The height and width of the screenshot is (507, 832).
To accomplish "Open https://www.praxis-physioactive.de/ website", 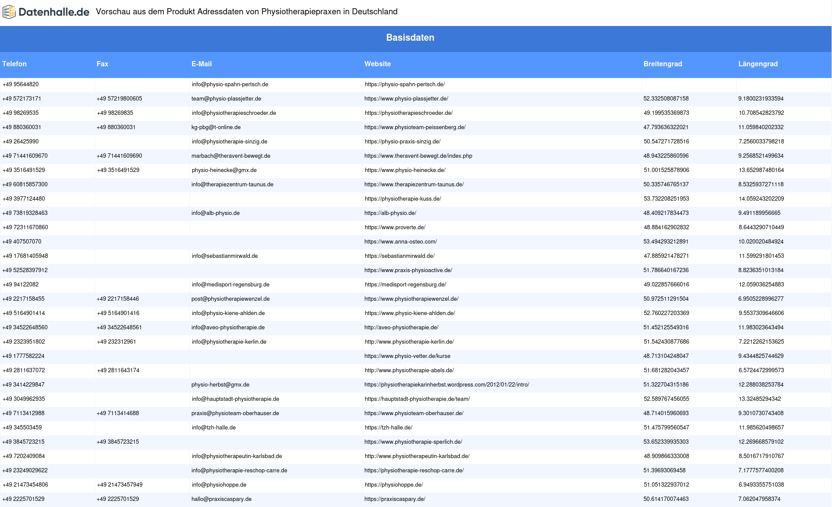I will coord(408,270).
